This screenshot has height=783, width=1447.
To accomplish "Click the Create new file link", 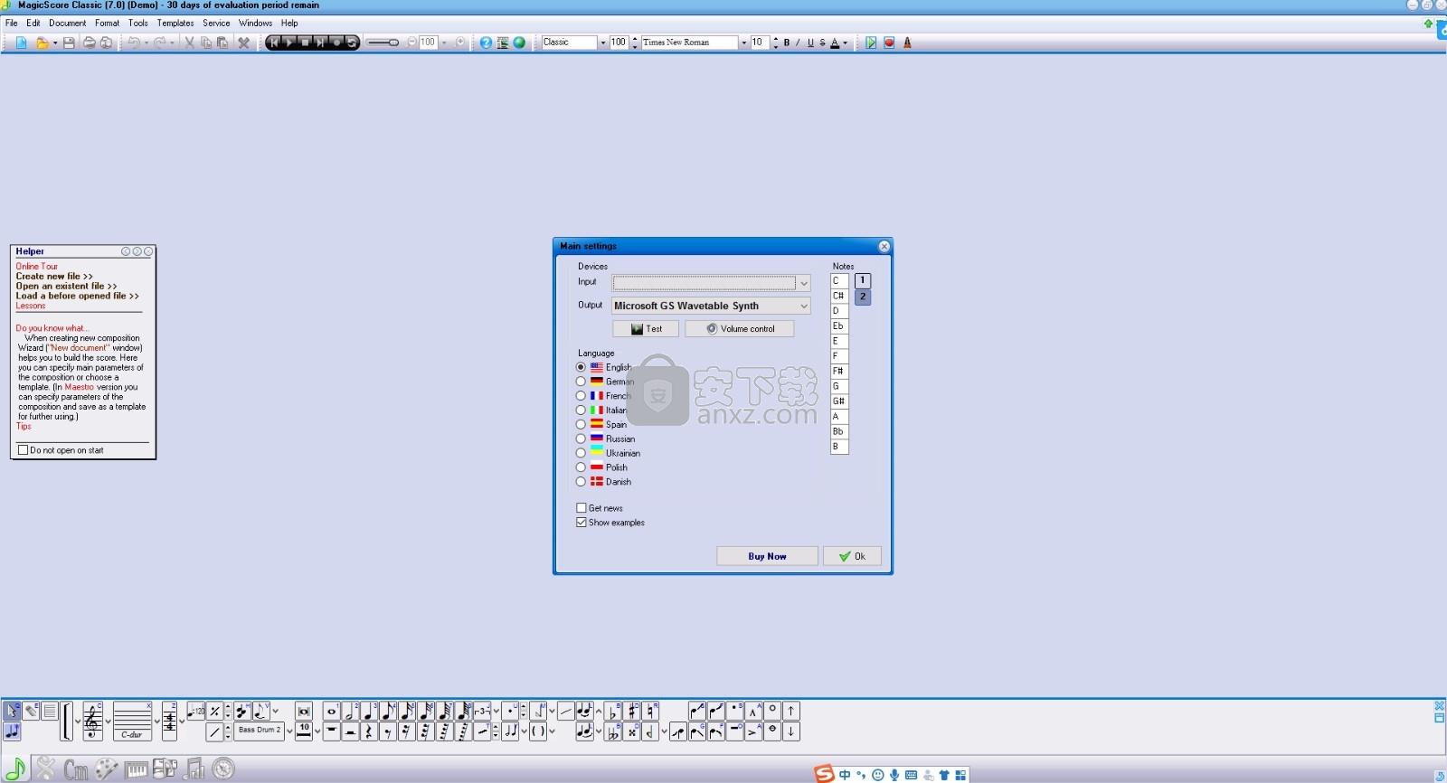I will (54, 277).
